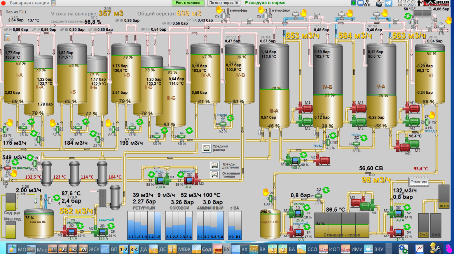Open the blue chat bubble icon
Screen dimensions: 454x254
[x=361, y=3]
